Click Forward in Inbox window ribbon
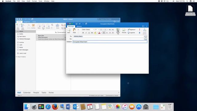197x111 pixels. pyautogui.click(x=48, y=26)
